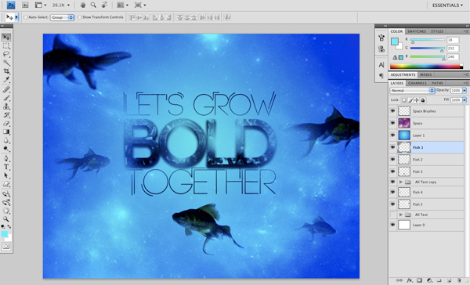The image size is (470, 285).
Task: Open the Paragraph panel icon
Action: coord(381,76)
